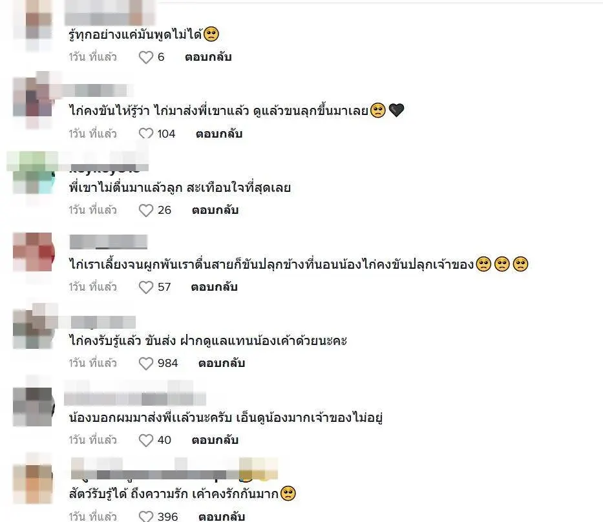This screenshot has height=522, width=603.
Task: Open the username above the 57-like comment
Action: [x=109, y=242]
